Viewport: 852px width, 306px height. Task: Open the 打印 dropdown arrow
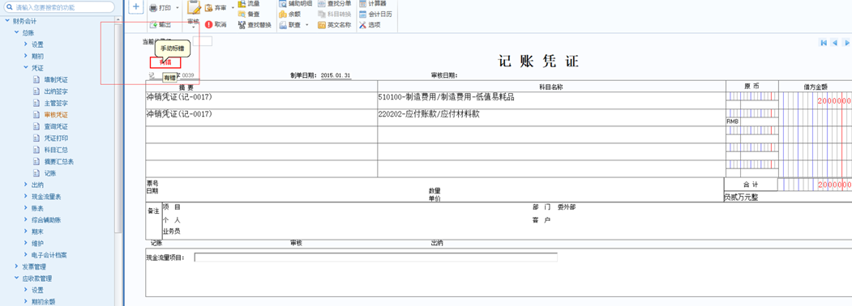(178, 8)
